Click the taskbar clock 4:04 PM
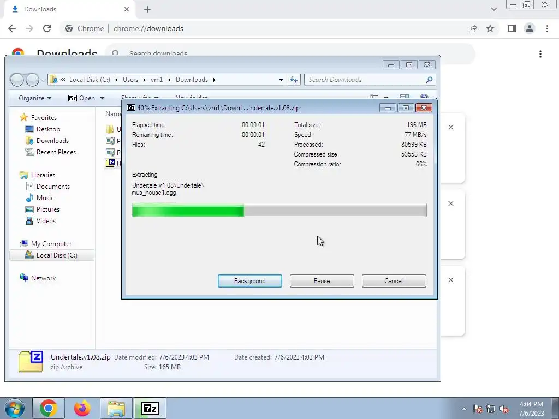Viewport: 559px width, 419px height. (x=531, y=404)
